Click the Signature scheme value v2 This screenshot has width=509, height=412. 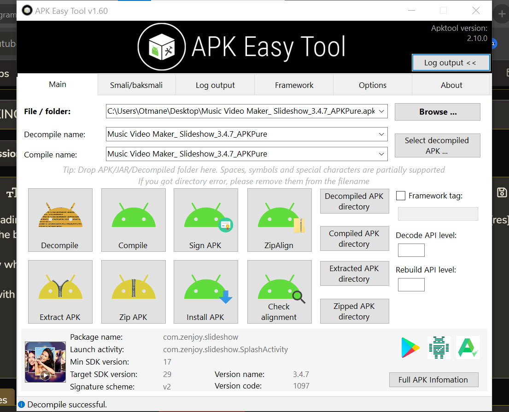[x=167, y=387]
